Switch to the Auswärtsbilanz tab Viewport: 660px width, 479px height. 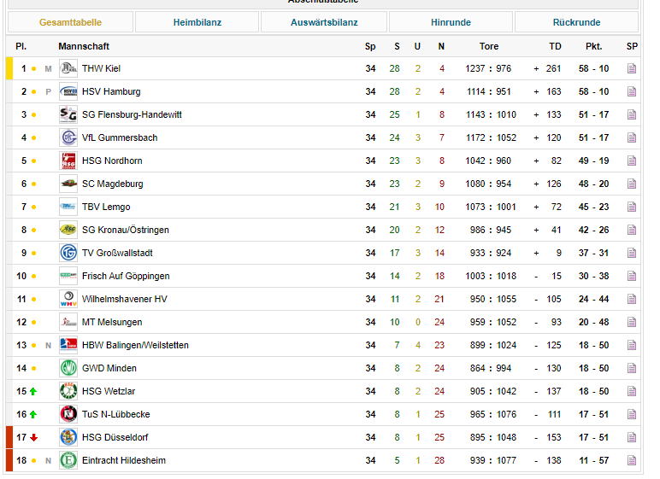click(x=324, y=22)
